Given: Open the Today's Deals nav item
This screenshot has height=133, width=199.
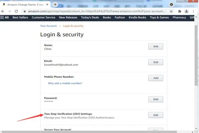Looking at the screenshot, I should pos(90,17).
